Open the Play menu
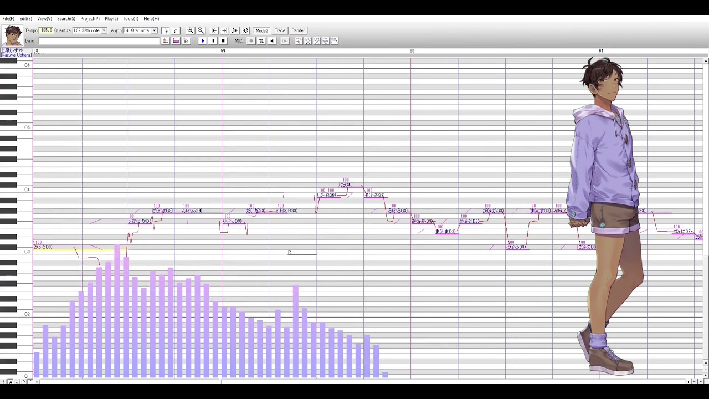Screen dimensions: 709x399 (x=111, y=19)
